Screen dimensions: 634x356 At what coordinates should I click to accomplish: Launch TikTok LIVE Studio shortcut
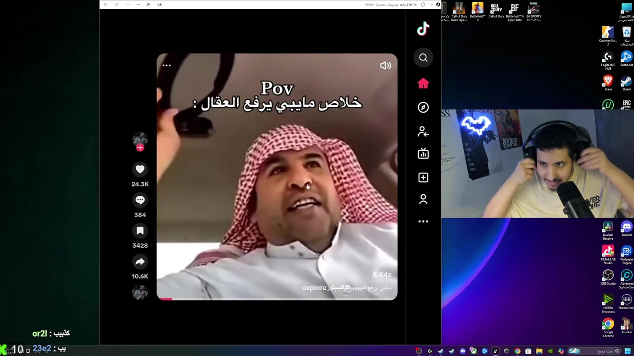[608, 255]
